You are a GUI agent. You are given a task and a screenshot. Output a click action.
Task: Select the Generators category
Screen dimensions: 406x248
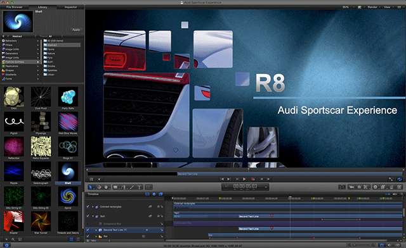(20, 54)
